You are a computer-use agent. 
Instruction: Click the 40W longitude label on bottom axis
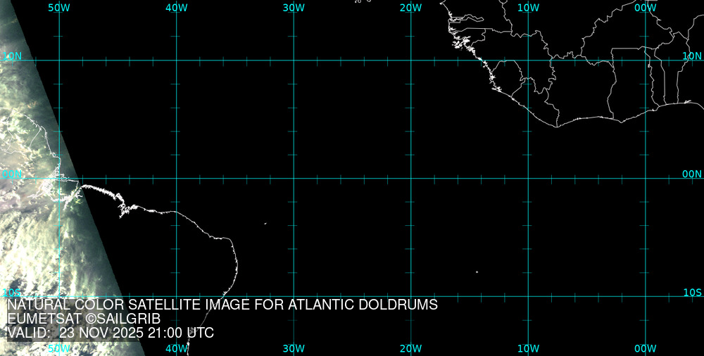coord(176,348)
